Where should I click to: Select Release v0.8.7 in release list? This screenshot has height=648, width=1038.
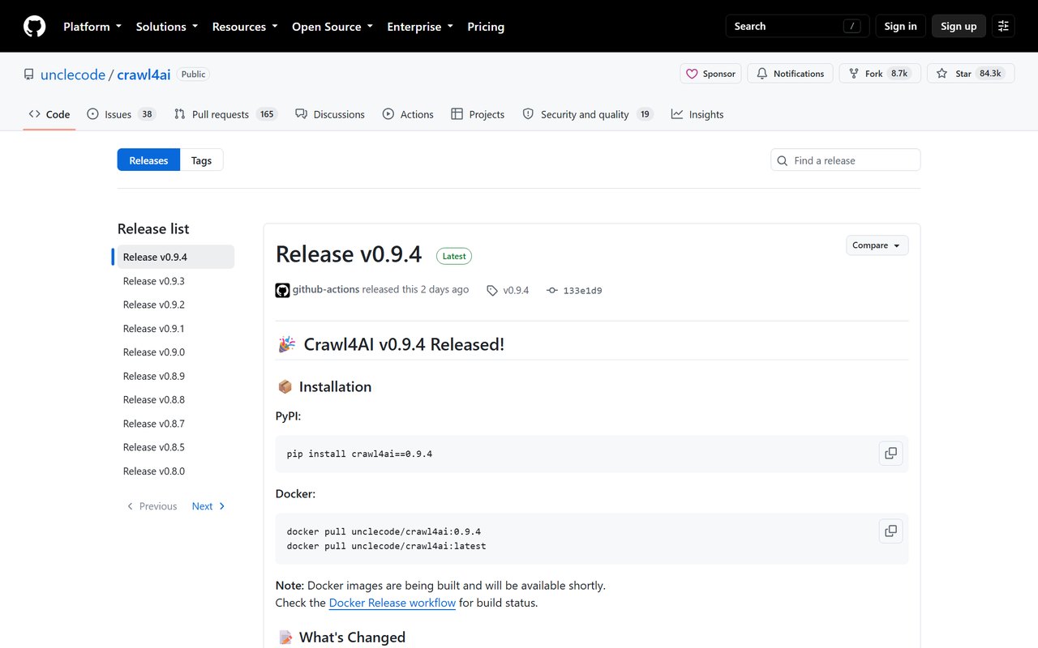click(176, 424)
